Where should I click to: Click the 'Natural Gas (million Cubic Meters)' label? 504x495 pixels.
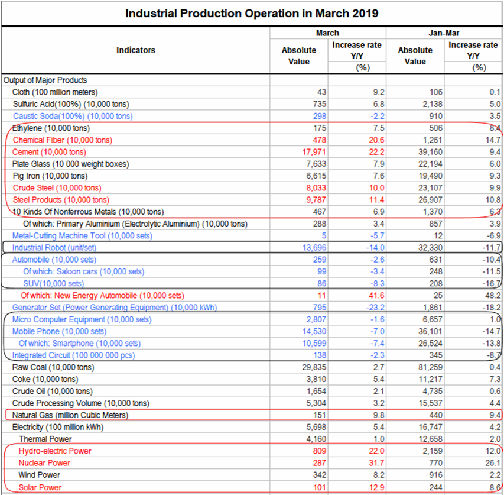[70, 415]
